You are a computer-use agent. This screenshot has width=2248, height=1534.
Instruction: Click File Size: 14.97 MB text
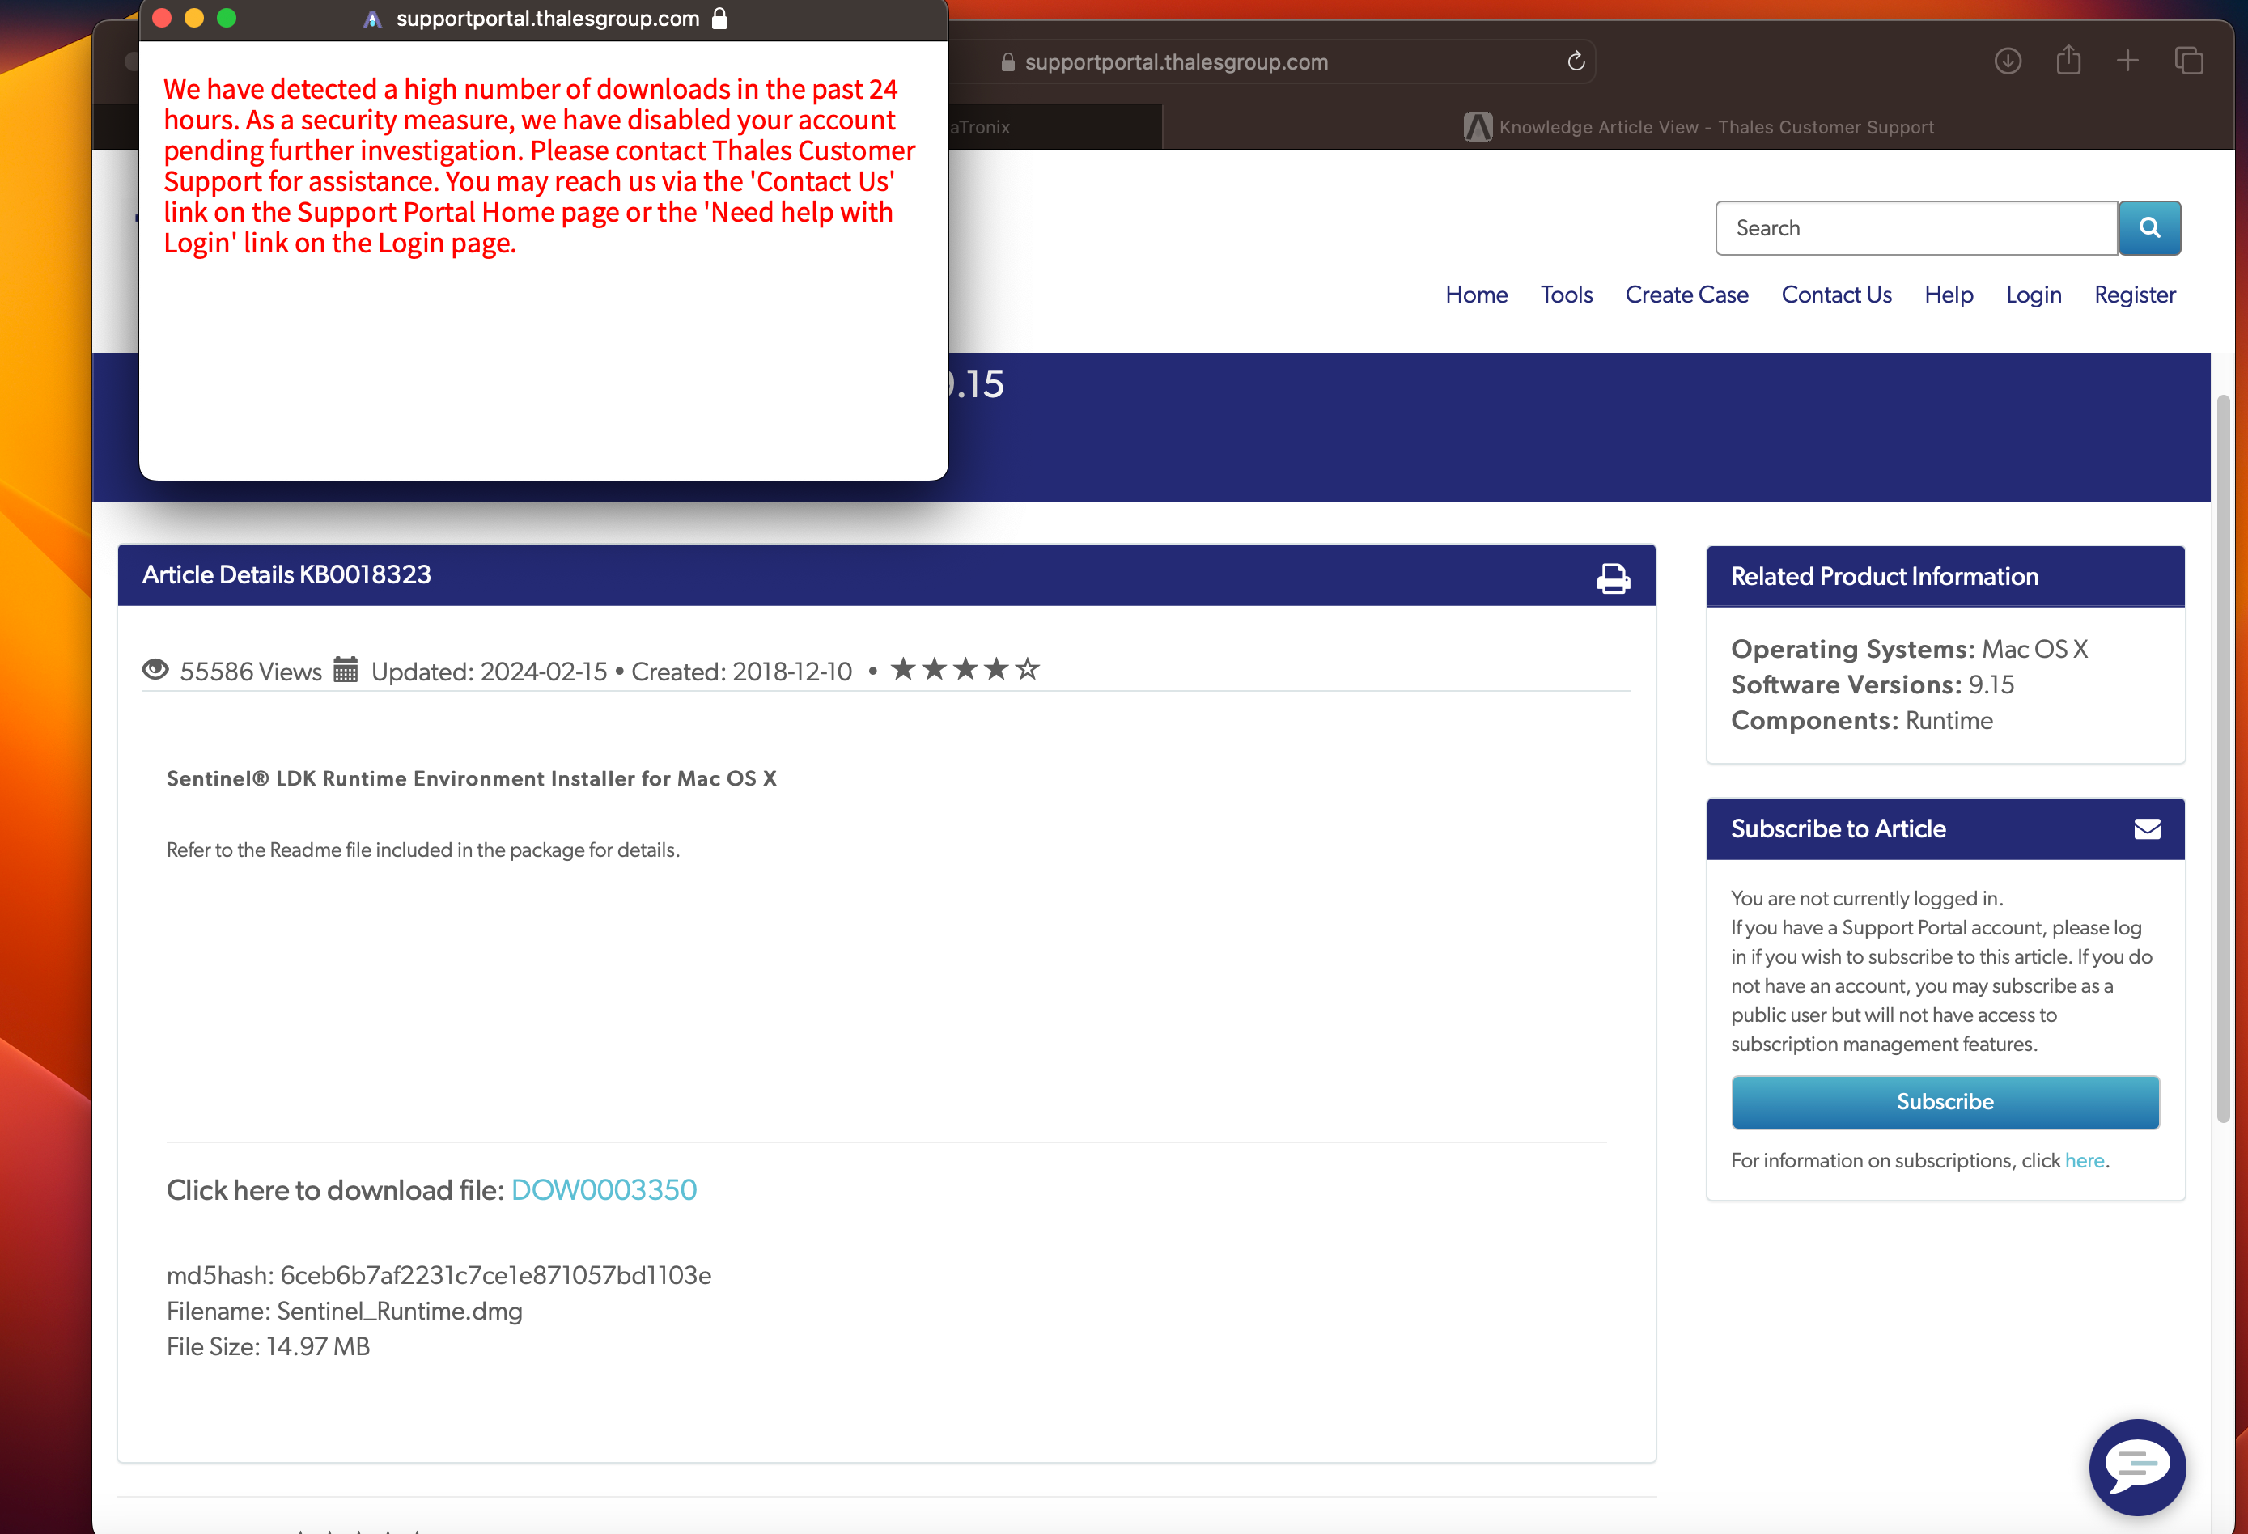pyautogui.click(x=268, y=1346)
